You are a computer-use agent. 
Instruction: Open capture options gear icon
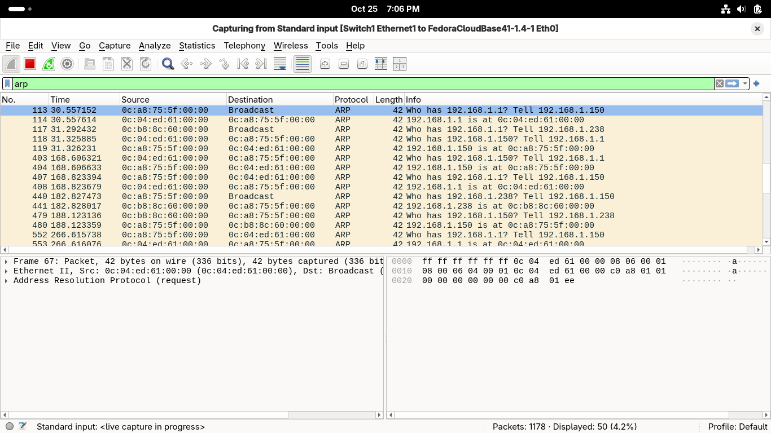pyautogui.click(x=67, y=64)
